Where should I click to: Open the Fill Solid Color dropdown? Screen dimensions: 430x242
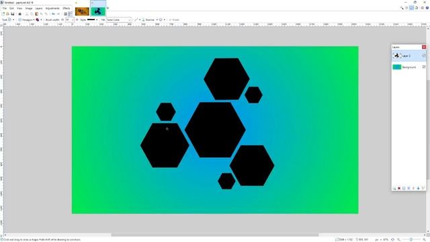pyautogui.click(x=118, y=19)
